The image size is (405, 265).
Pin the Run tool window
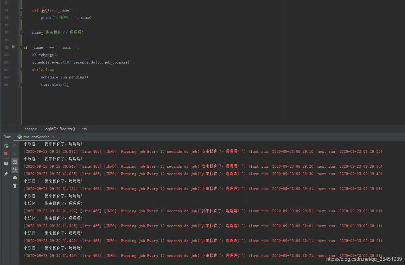(x=6, y=174)
